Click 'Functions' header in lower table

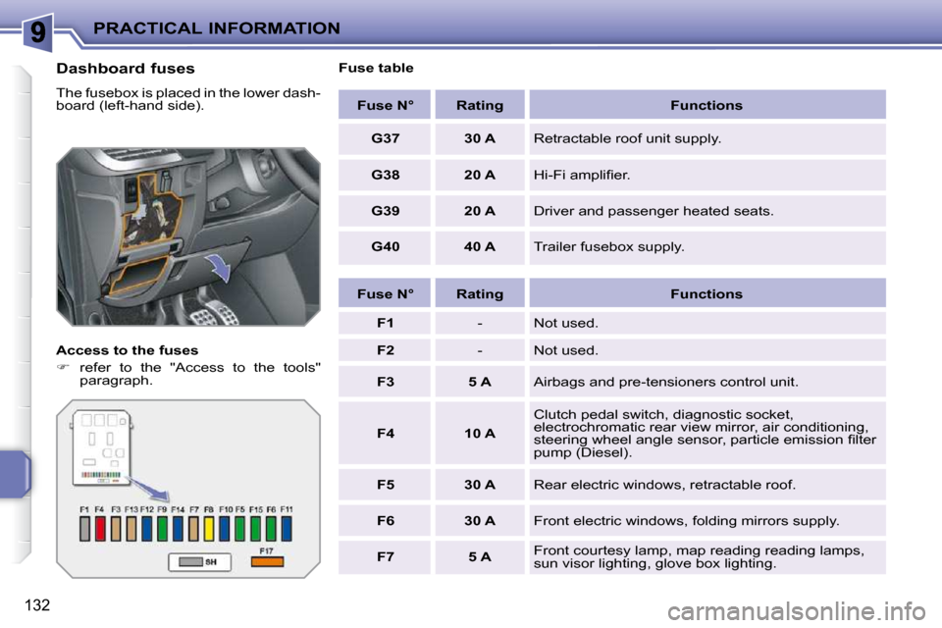click(707, 293)
